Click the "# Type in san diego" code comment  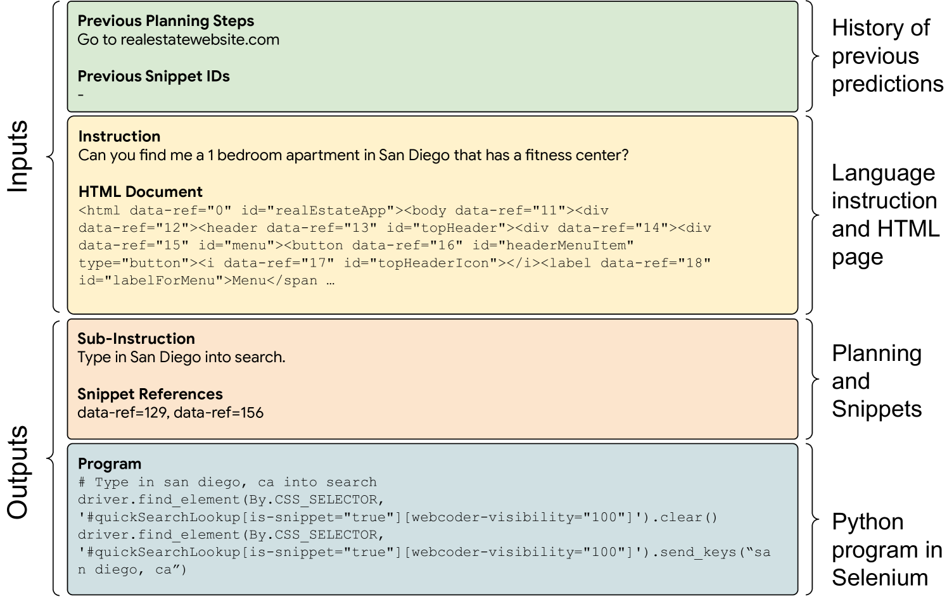click(x=227, y=482)
